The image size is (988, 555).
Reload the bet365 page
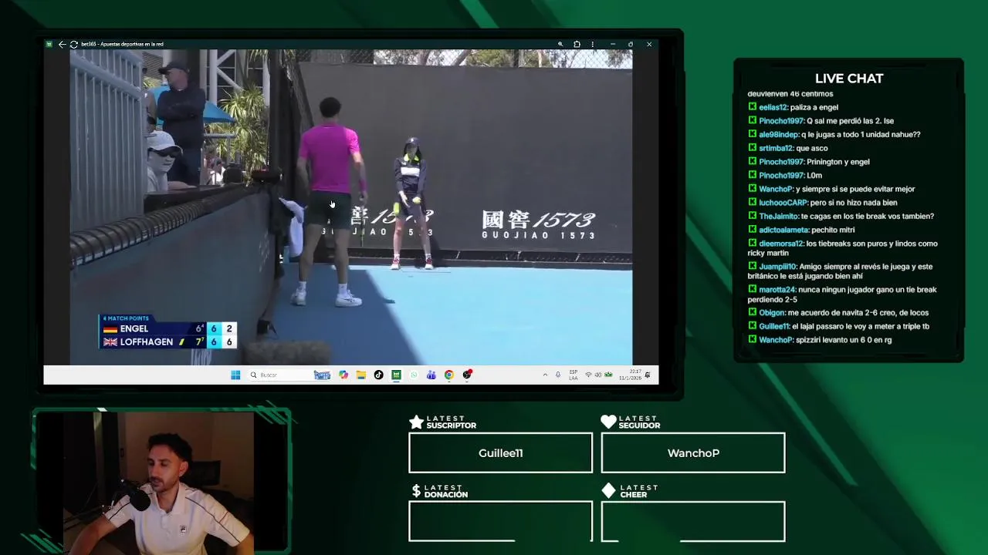(x=73, y=44)
